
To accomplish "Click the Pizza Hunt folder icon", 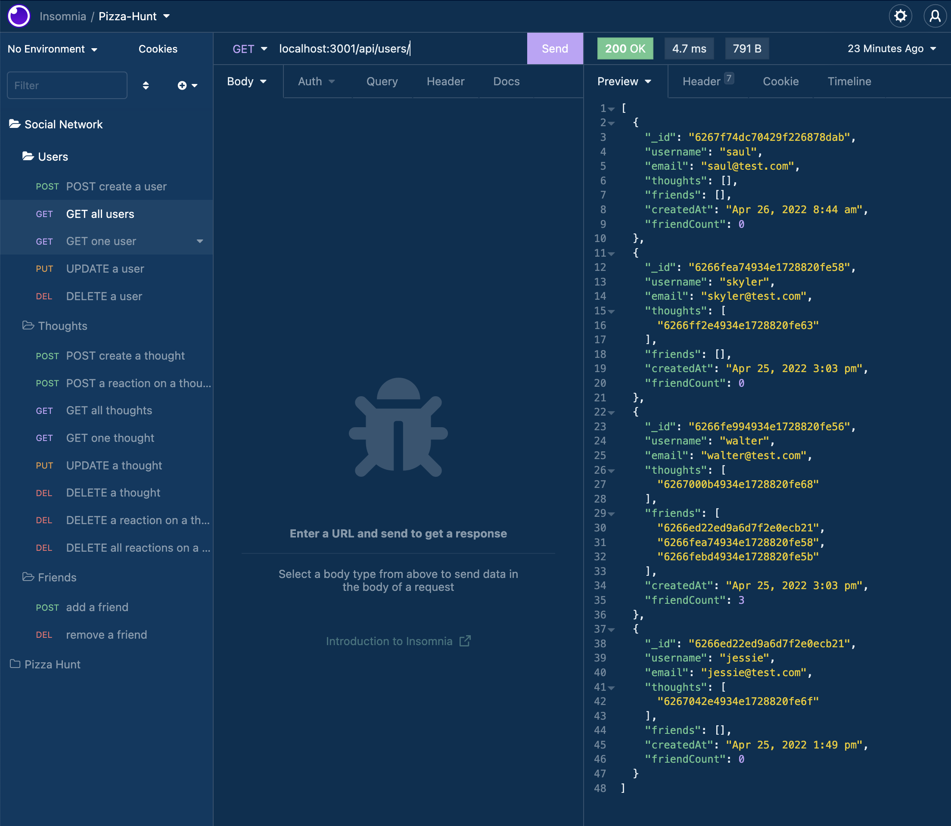I will coord(15,664).
